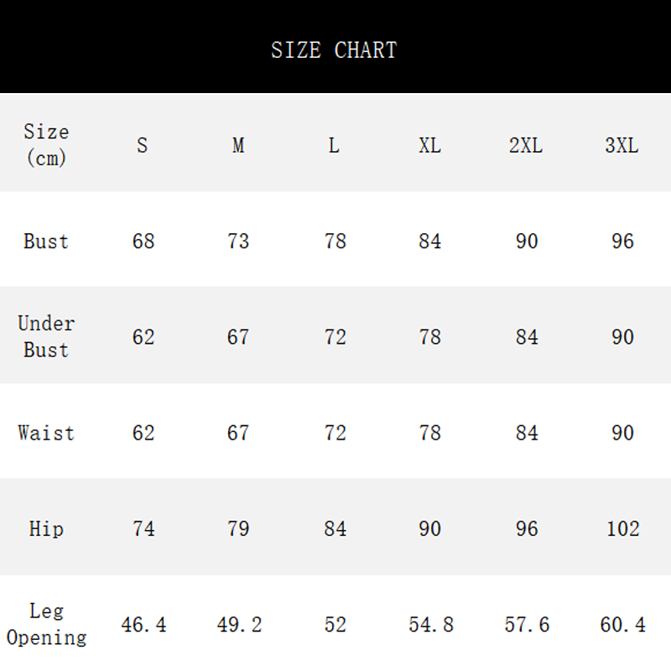Click Waist value 78 for size XL
The image size is (671, 671).
(429, 433)
